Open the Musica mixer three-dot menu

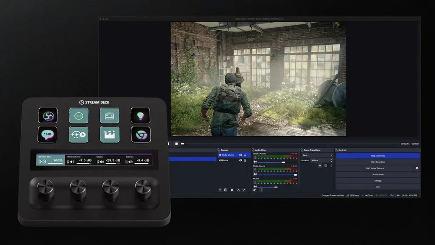pos(255,182)
